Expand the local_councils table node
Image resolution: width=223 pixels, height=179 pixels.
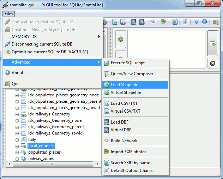(x=17, y=146)
